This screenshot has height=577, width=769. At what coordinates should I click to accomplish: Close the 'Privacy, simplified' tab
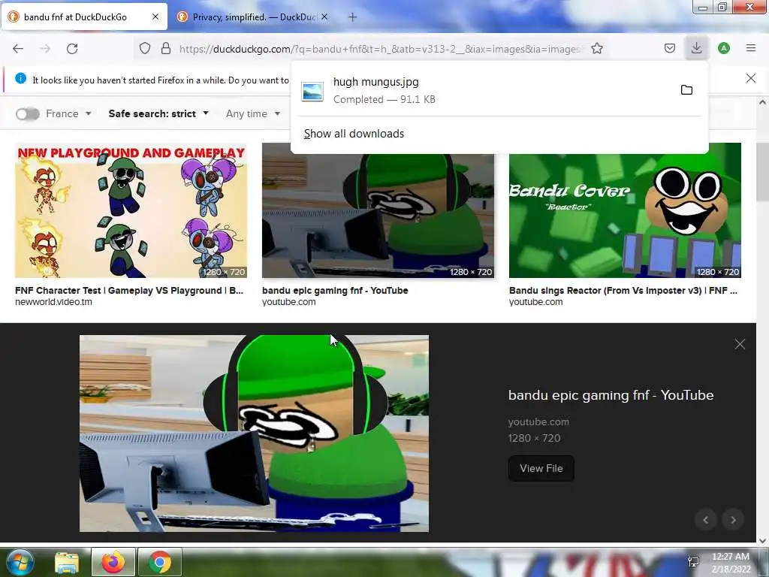(324, 17)
